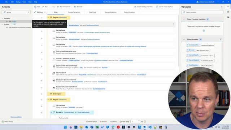Close the Variables panel
The width and height of the screenshot is (231, 130).
click(222, 7)
